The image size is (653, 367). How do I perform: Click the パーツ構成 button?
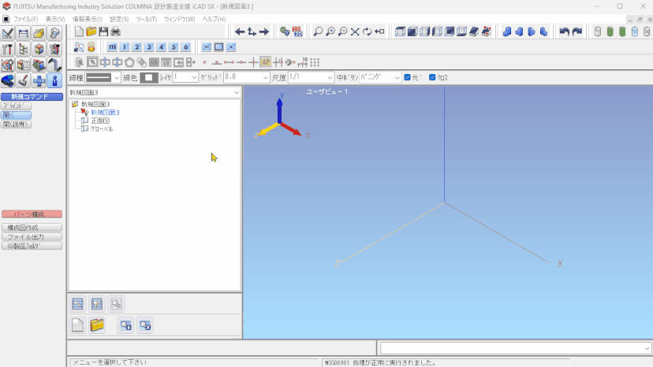[32, 214]
